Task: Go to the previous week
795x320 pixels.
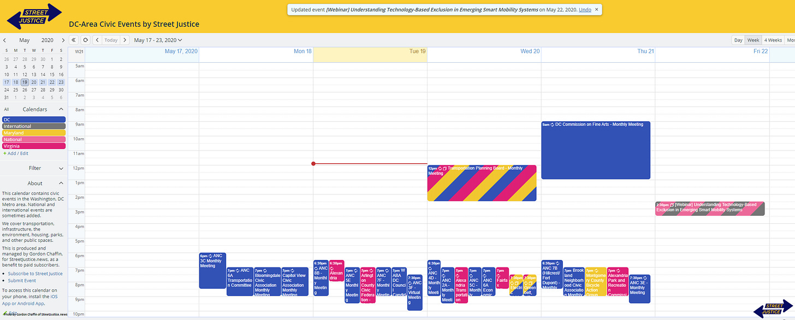Action: click(97, 40)
